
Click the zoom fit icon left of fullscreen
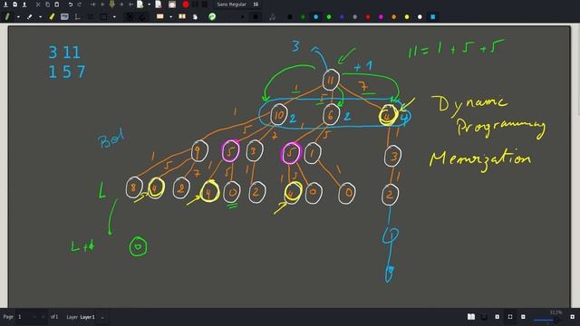pyautogui.click(x=497, y=317)
